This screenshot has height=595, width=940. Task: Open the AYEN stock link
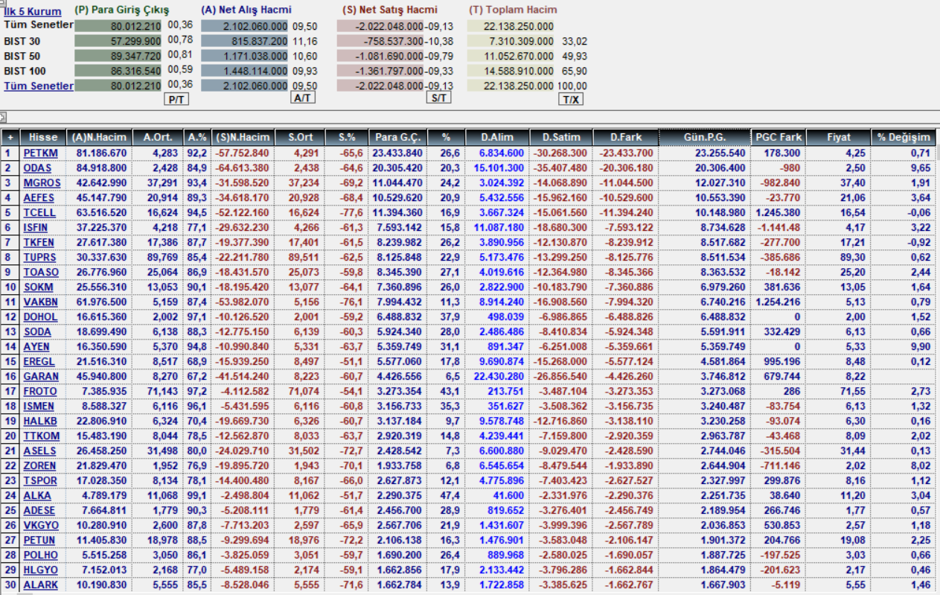click(x=36, y=346)
